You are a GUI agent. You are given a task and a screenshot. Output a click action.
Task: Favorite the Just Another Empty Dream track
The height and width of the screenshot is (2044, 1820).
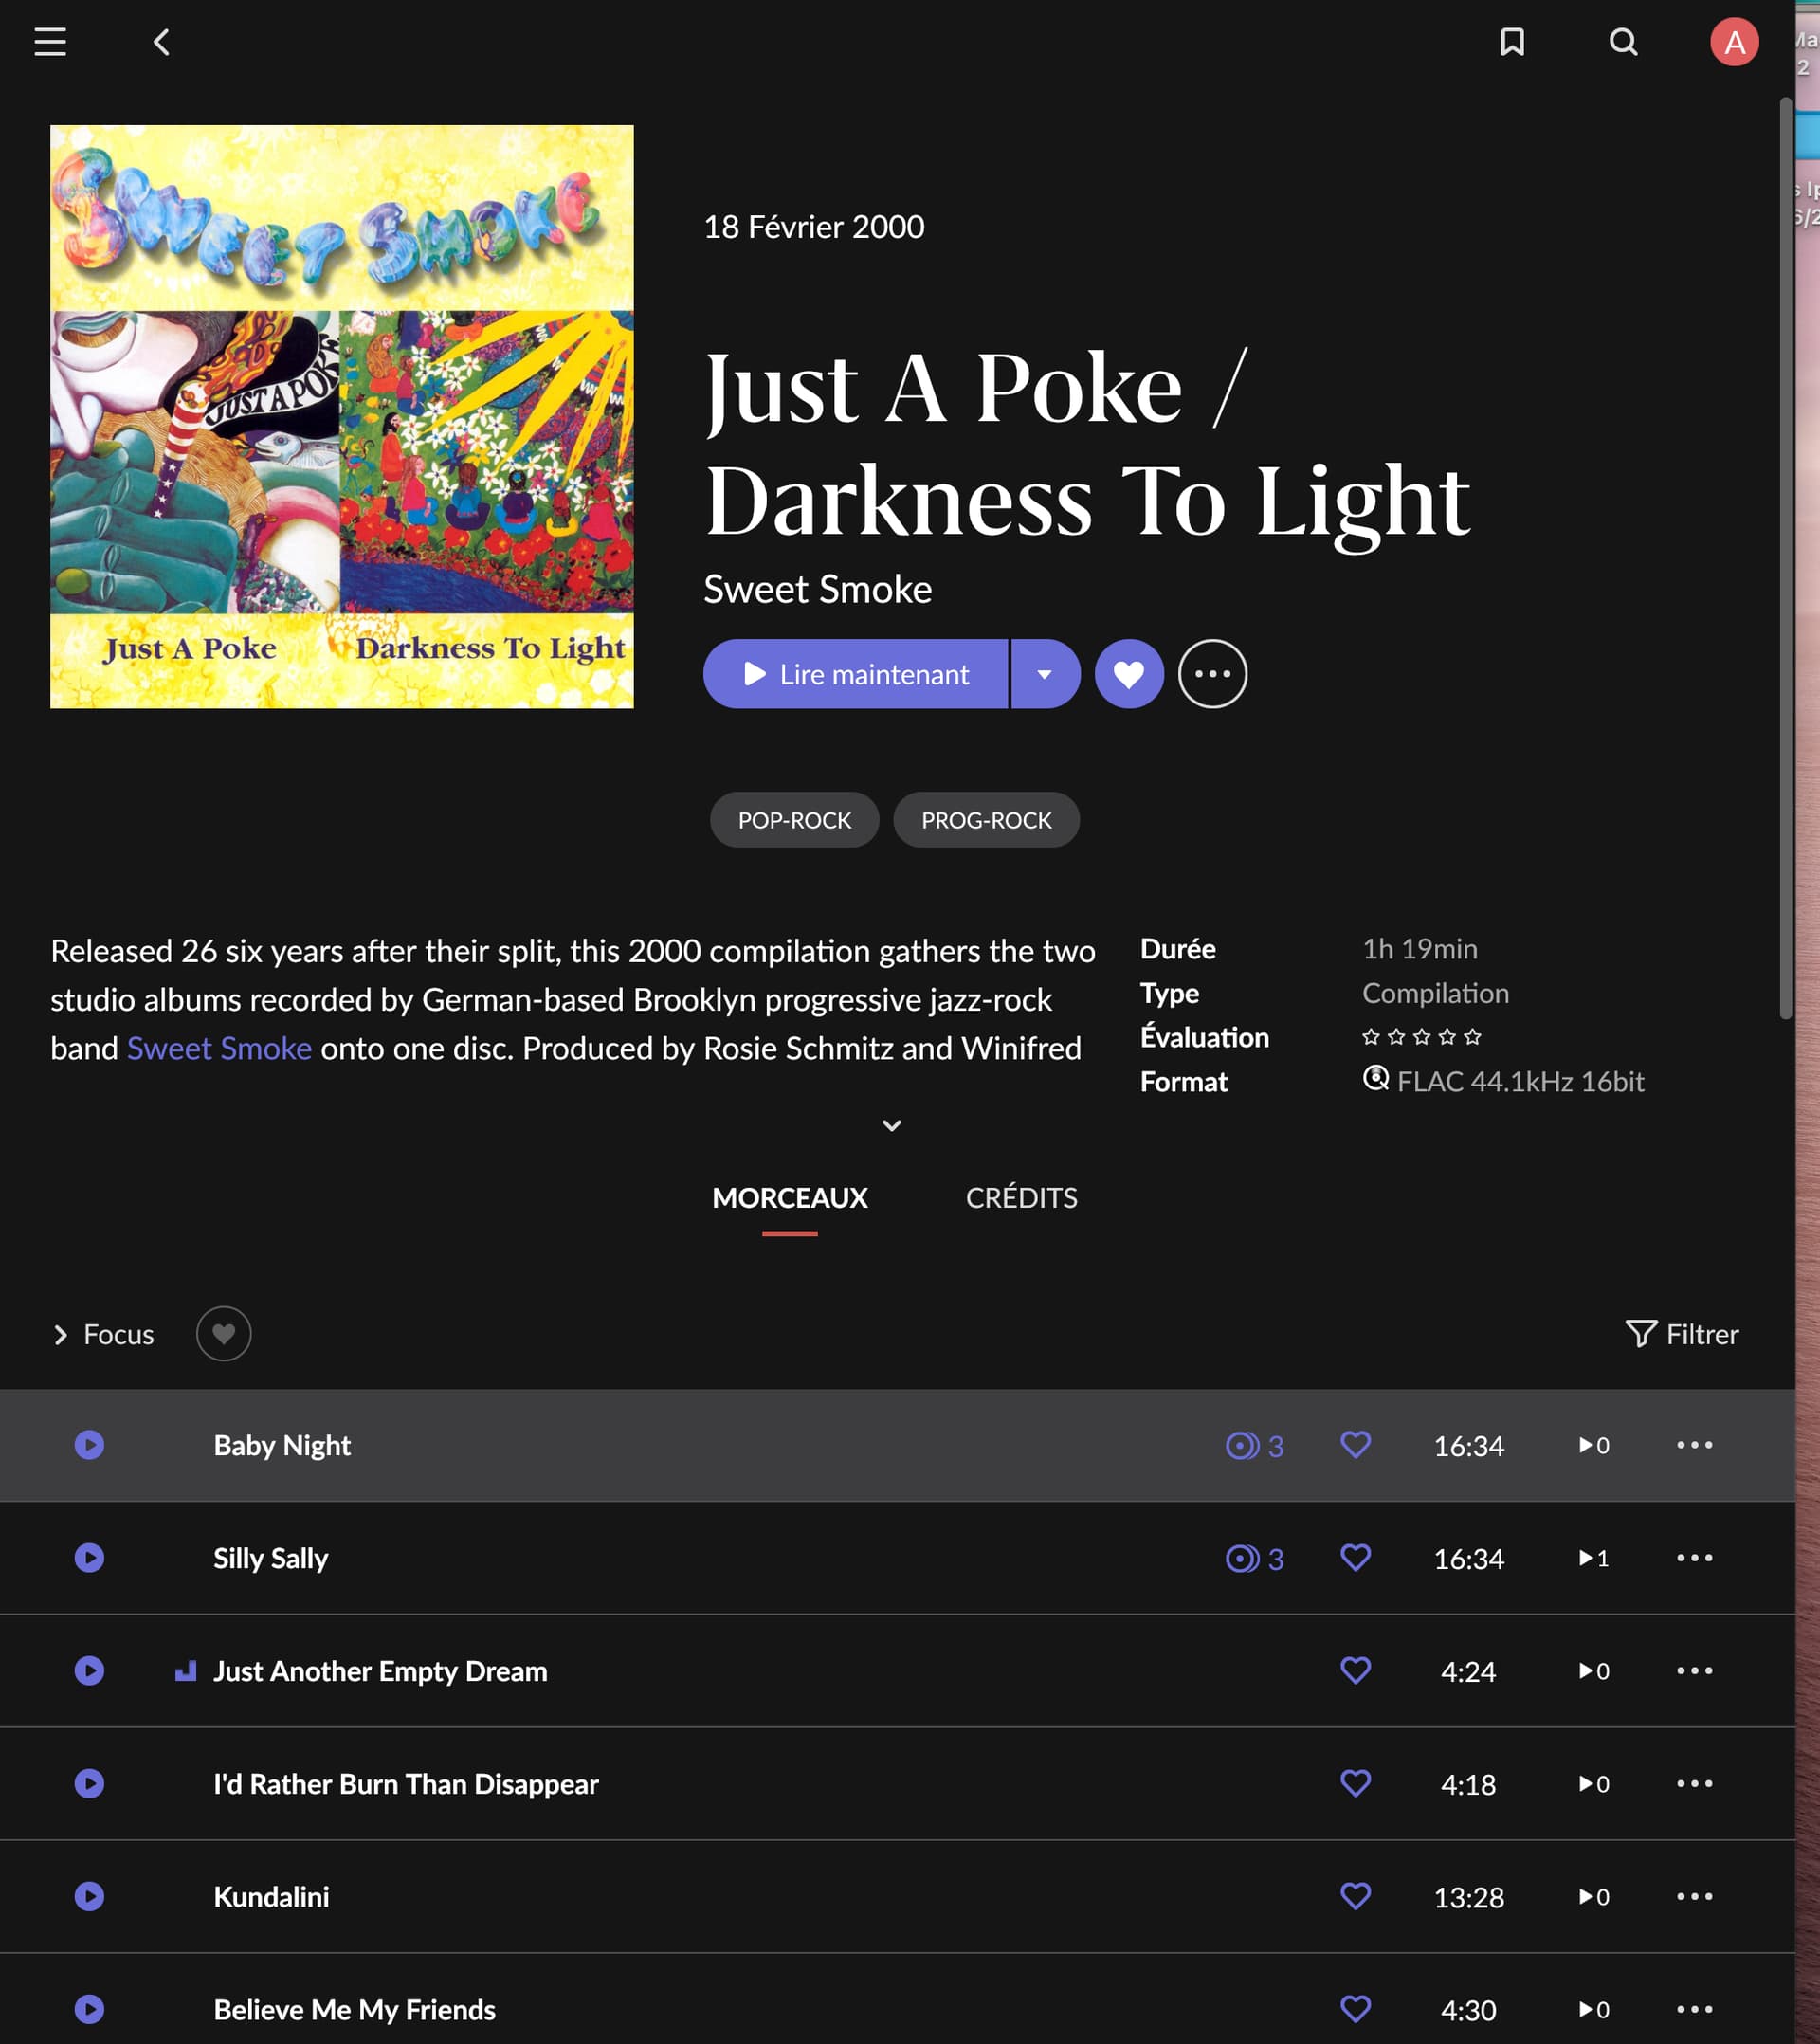pyautogui.click(x=1355, y=1670)
